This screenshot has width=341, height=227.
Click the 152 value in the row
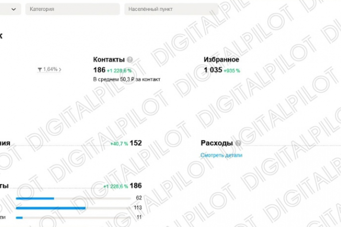[x=135, y=143]
